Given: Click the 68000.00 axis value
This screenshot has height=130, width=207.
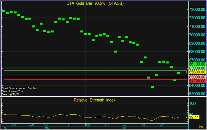Looking at the screenshot, I should coord(197,52).
